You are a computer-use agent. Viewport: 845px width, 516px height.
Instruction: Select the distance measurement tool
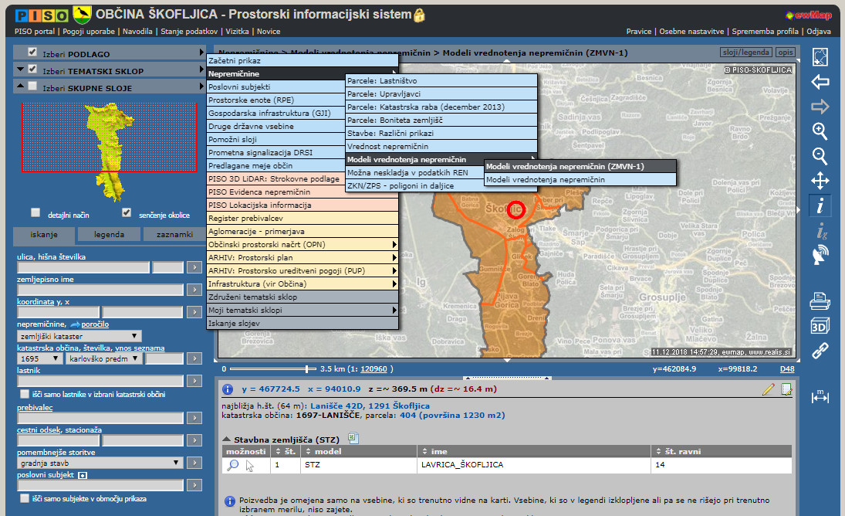pos(820,397)
